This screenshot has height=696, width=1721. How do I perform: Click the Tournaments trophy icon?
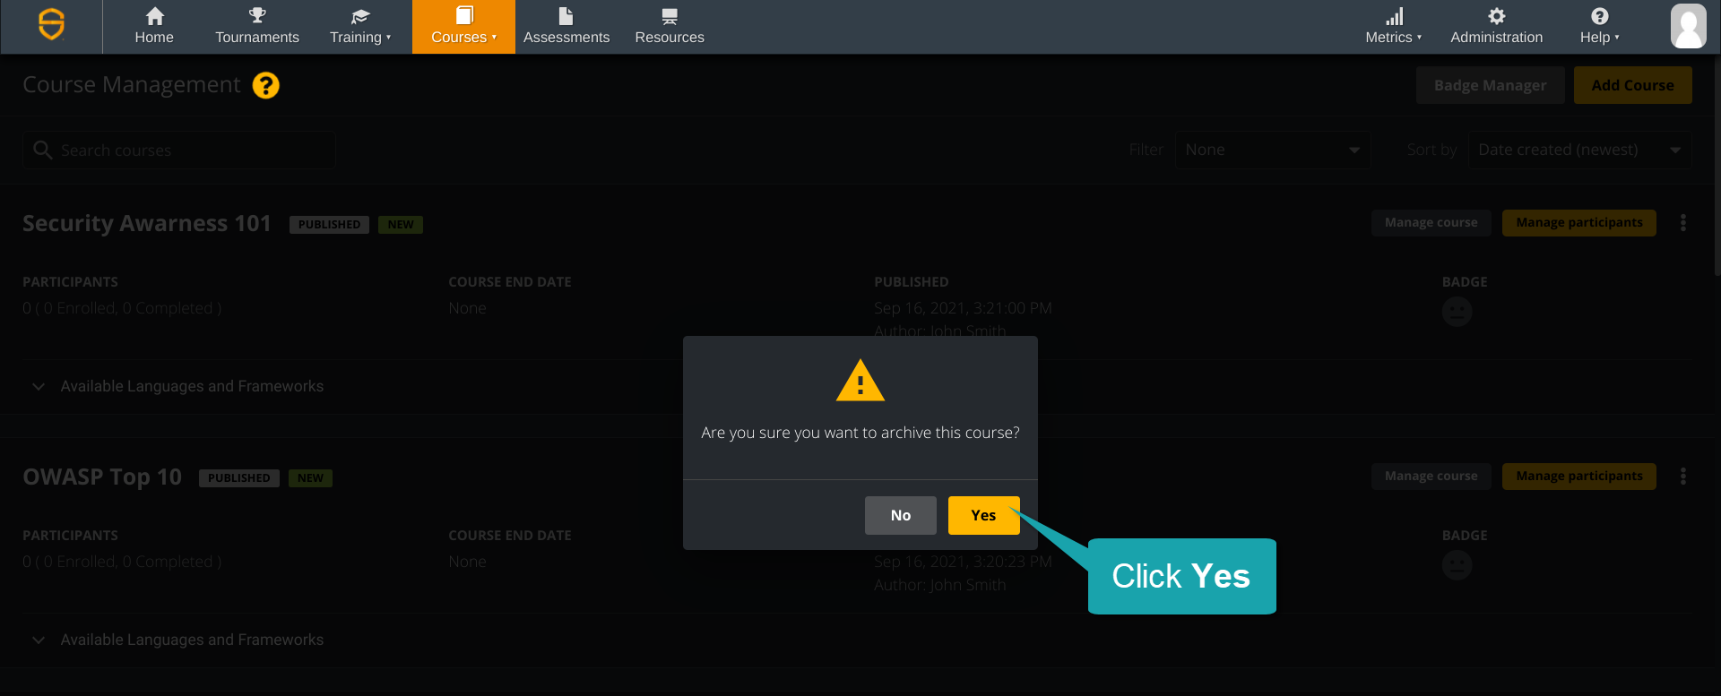click(x=257, y=15)
